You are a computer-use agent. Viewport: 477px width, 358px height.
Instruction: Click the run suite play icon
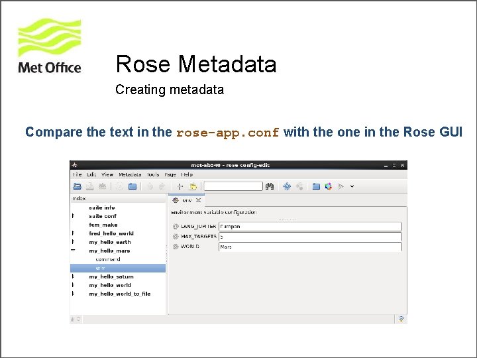(x=341, y=186)
